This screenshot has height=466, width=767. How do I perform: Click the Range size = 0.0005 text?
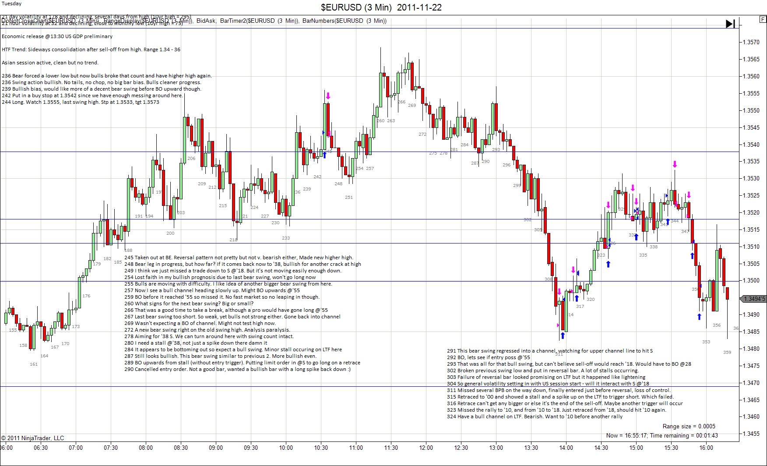click(689, 426)
